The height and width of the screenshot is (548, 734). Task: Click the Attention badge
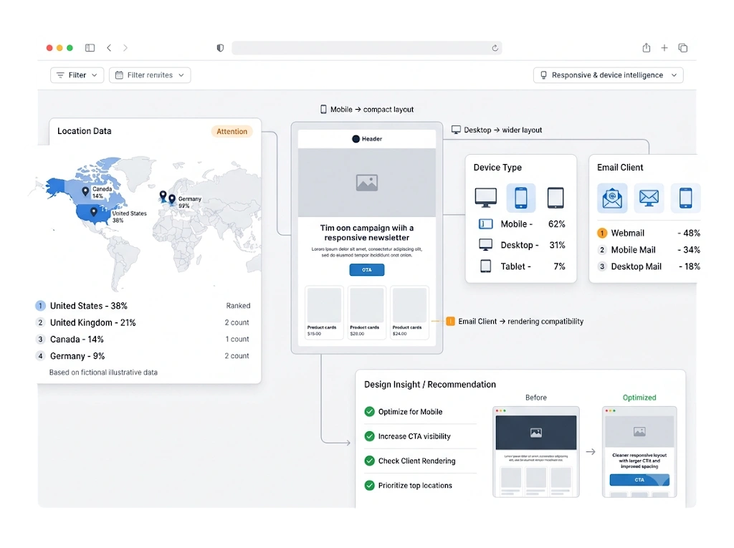click(232, 132)
